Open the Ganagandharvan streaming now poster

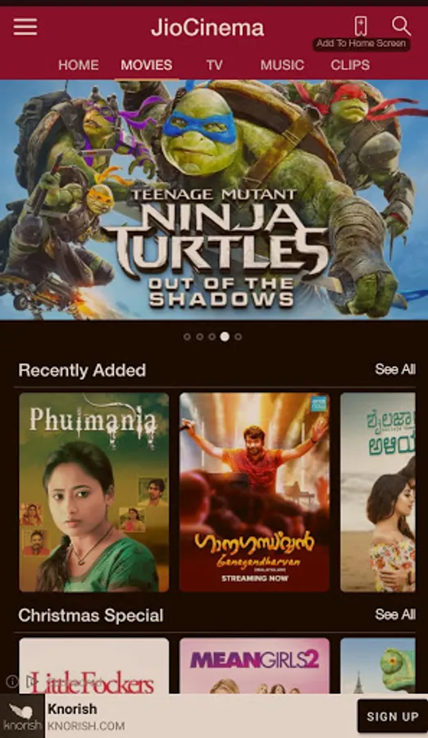click(254, 492)
